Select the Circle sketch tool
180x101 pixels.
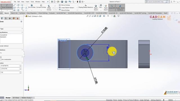(x=18, y=5)
